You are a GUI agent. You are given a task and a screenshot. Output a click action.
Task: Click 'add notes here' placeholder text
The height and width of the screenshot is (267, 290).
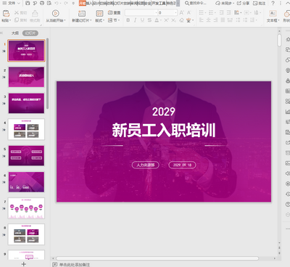pos(75,265)
